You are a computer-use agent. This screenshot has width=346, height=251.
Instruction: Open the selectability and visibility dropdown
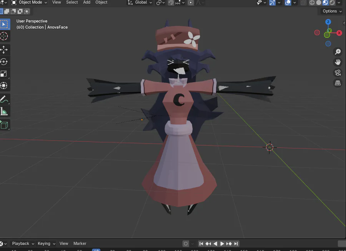[x=261, y=3]
